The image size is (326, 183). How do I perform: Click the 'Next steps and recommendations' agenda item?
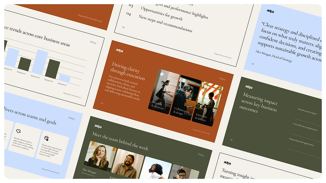(x=166, y=24)
